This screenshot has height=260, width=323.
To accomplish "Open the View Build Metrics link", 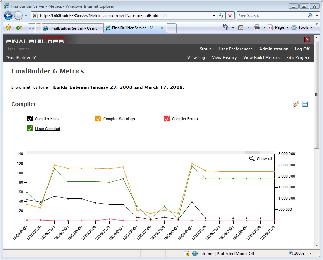I will pos(261,58).
